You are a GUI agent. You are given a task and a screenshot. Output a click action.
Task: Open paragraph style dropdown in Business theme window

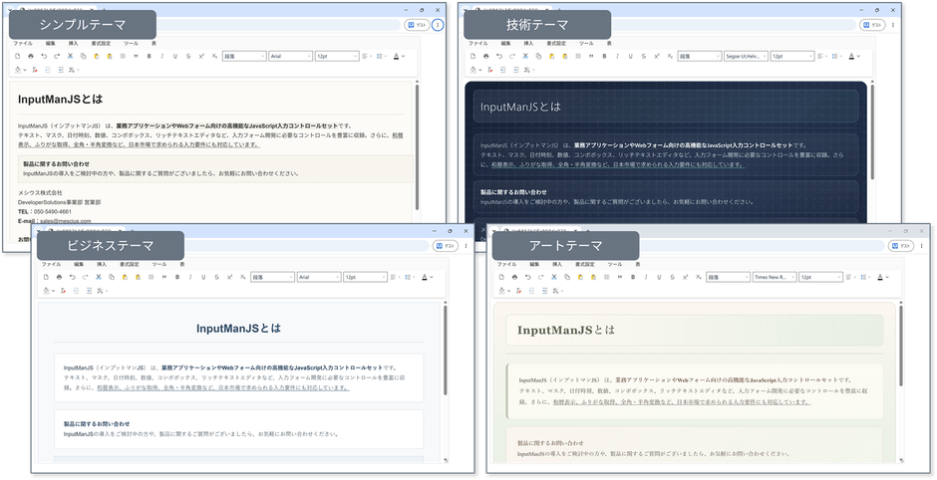point(272,277)
